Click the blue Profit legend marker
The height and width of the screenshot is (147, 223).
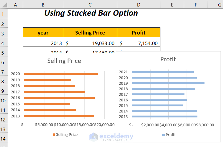coord(163,135)
